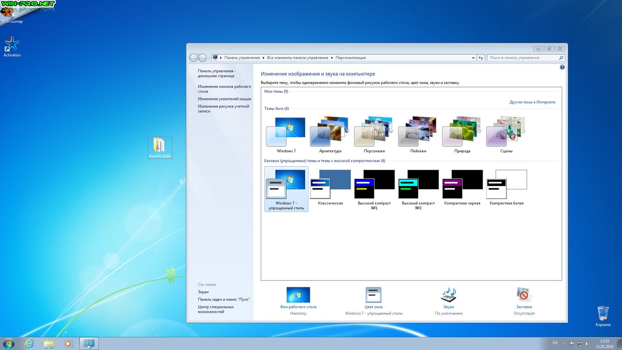
Task: Open Internet Explorer from the taskbar
Action: pyautogui.click(x=29, y=343)
